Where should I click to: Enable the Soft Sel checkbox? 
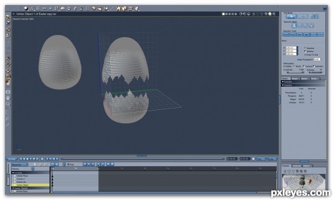[284, 69]
